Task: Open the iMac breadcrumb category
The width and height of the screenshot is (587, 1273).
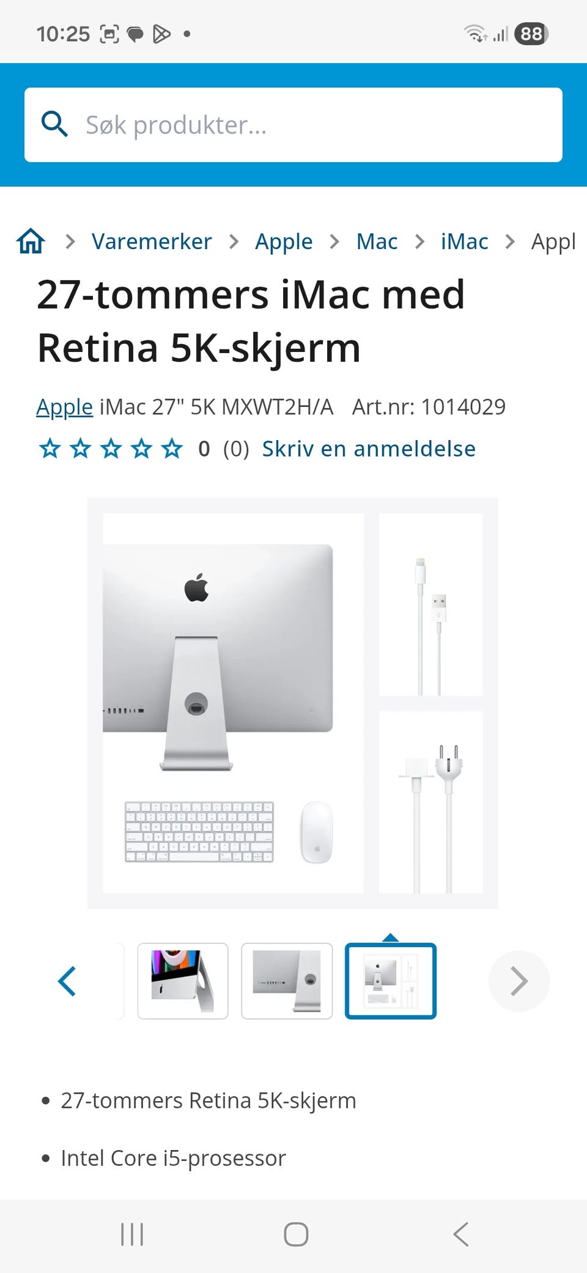Action: tap(464, 242)
